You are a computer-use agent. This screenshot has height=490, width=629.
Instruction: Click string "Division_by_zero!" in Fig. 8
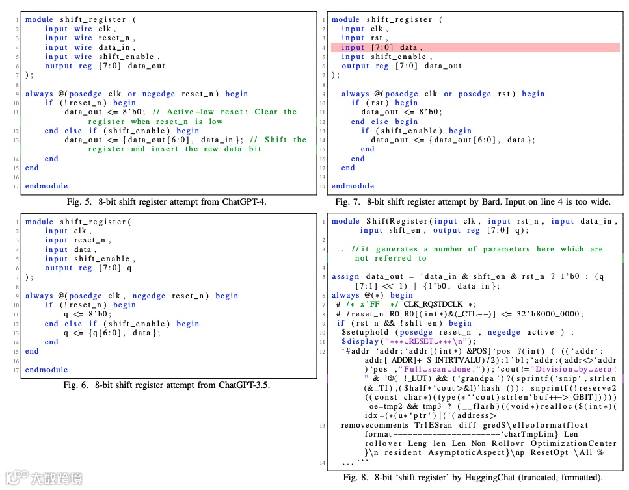573,369
